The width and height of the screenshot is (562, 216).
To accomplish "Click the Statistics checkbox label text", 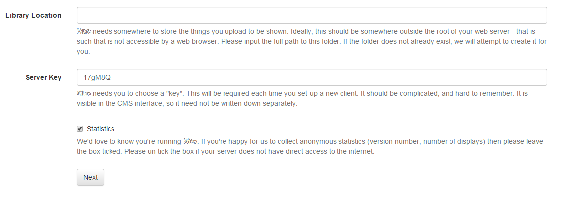I will point(100,129).
